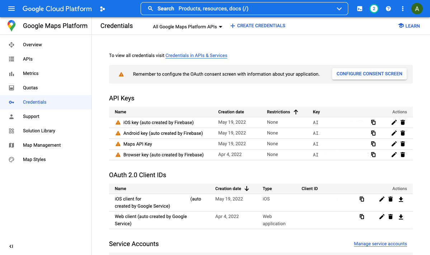Screen dimensions: 430x255
Task: Sort API keys by Restrictions column arrow
Action: point(296,112)
